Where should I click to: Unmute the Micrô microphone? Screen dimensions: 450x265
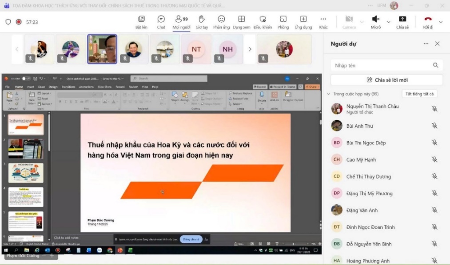pyautogui.click(x=375, y=20)
